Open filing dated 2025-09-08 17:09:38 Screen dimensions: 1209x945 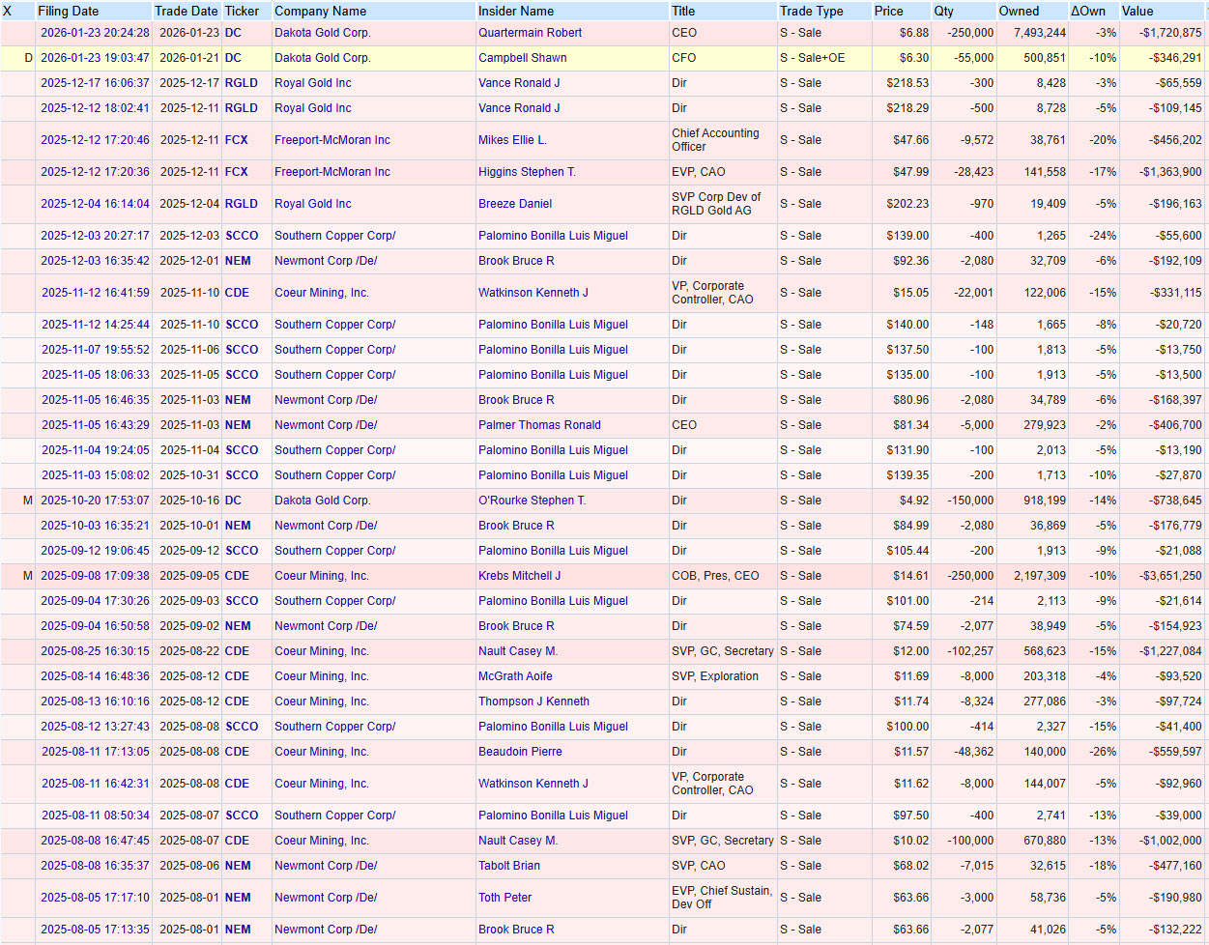[x=95, y=576]
